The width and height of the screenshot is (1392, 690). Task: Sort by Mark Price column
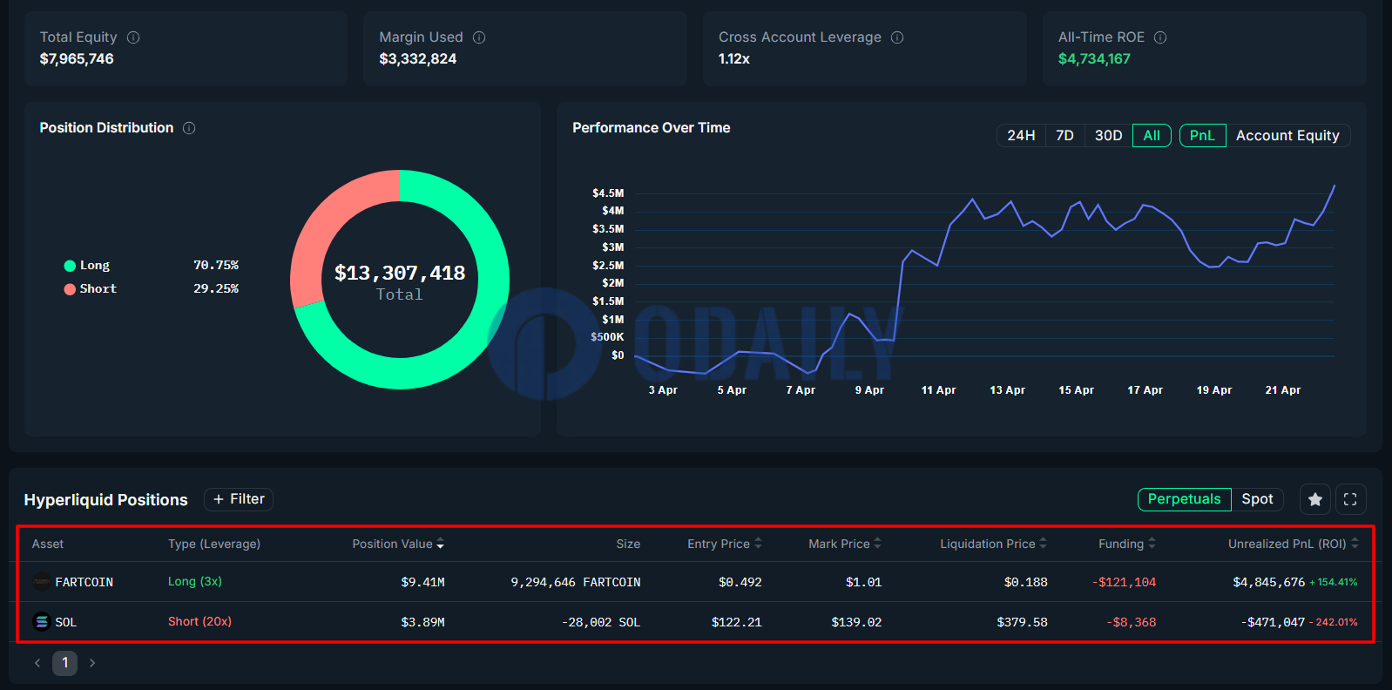[845, 544]
